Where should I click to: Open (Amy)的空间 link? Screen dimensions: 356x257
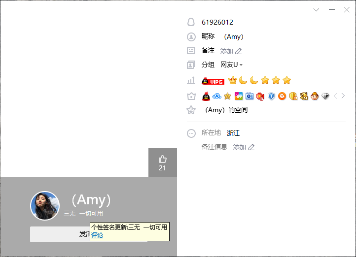pyautogui.click(x=226, y=110)
